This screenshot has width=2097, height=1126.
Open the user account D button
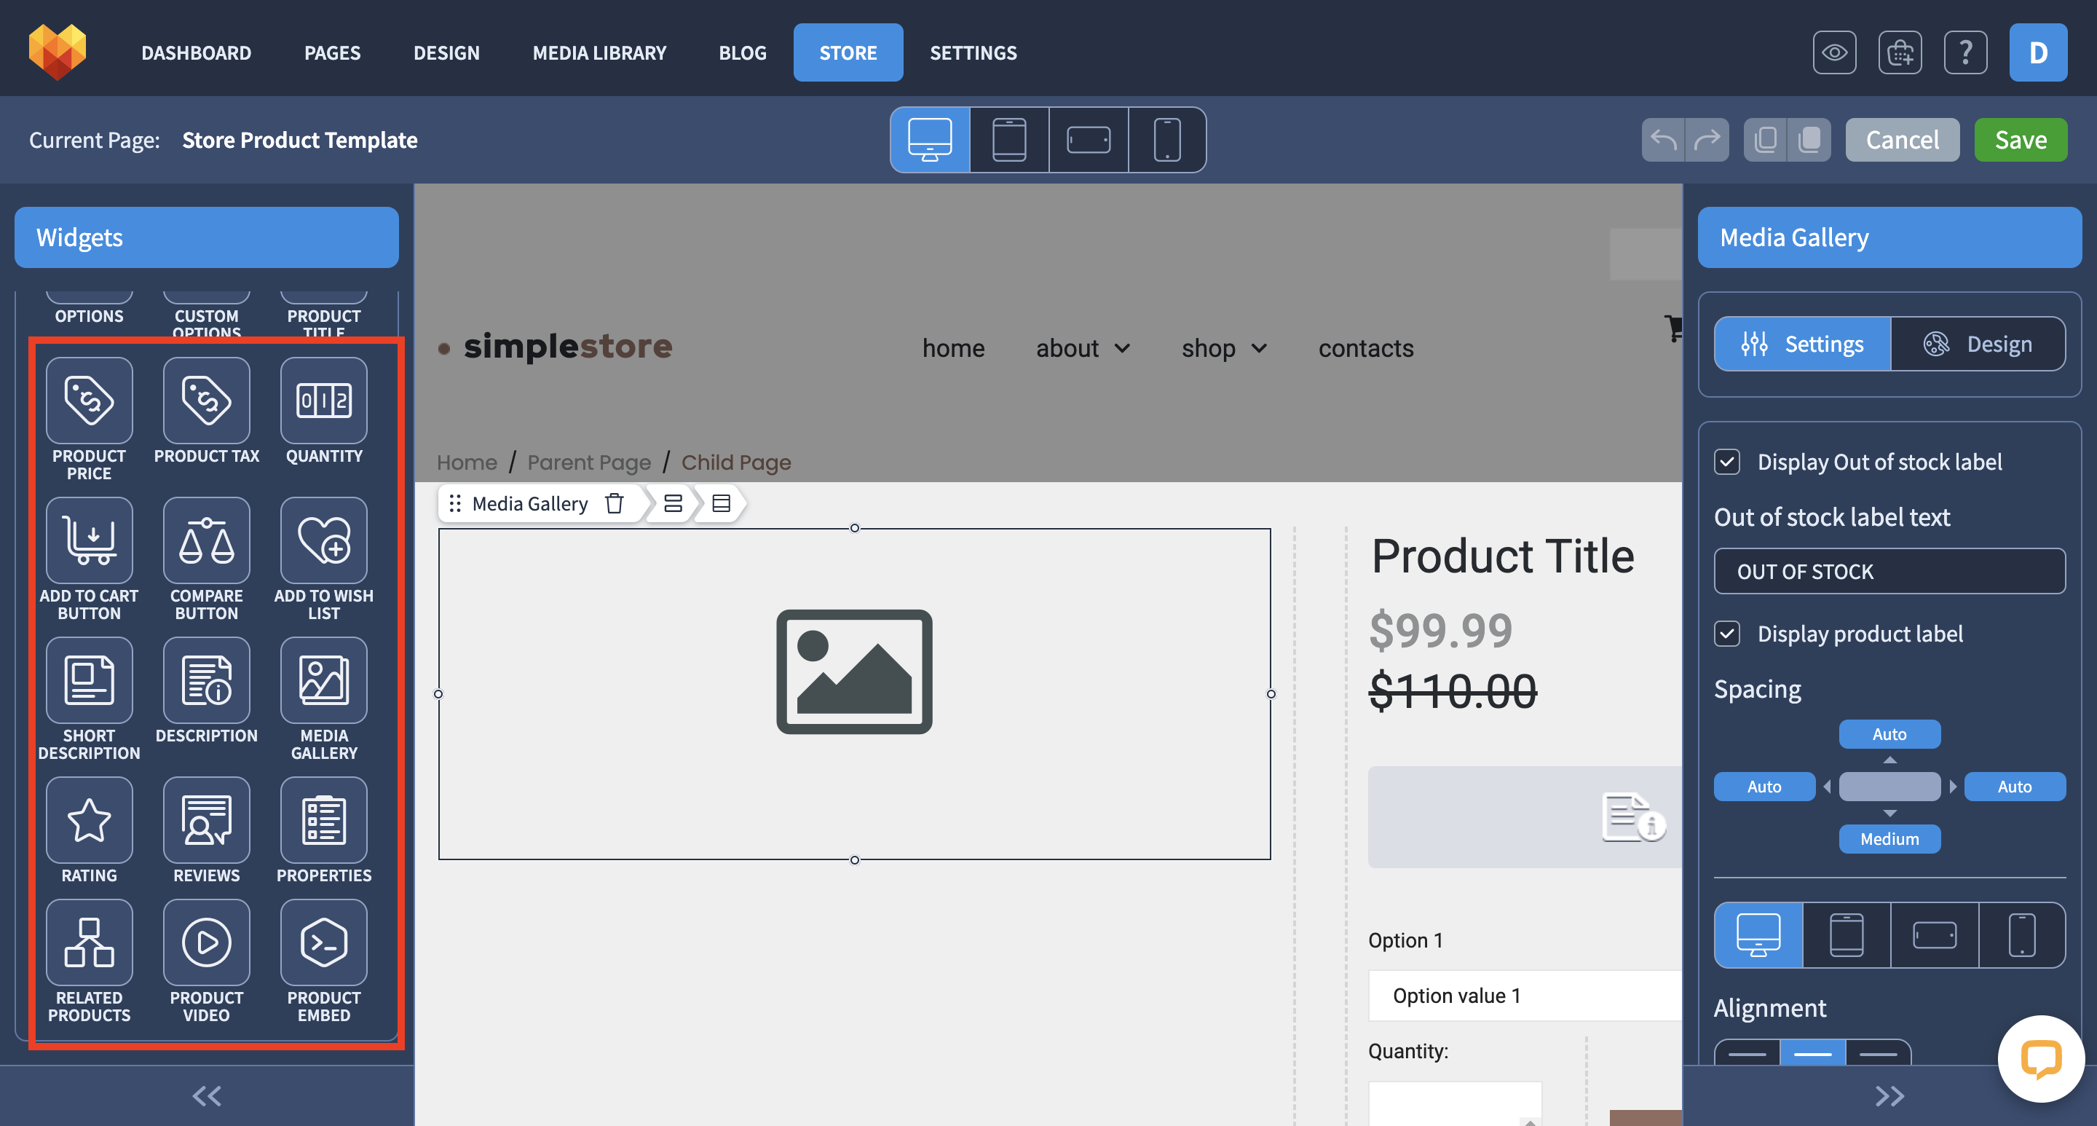click(2037, 53)
